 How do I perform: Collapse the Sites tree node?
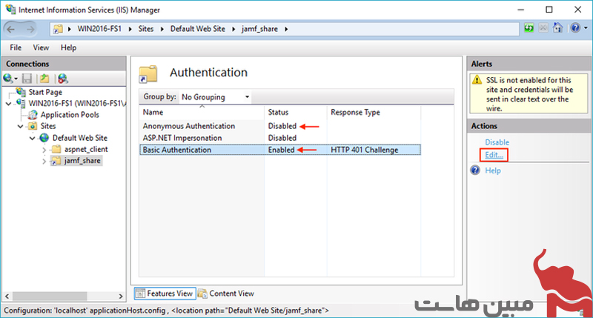(x=21, y=126)
